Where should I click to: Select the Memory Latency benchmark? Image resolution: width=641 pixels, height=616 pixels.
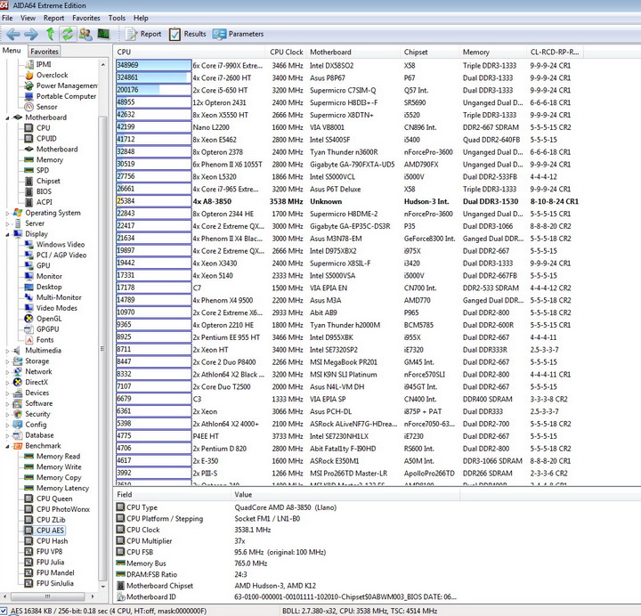pyautogui.click(x=57, y=488)
